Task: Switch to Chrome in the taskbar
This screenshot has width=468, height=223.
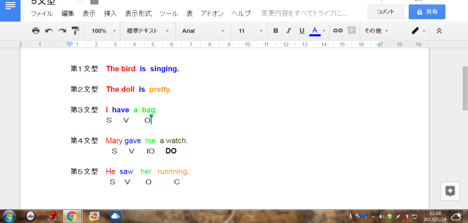Action: click(x=72, y=216)
